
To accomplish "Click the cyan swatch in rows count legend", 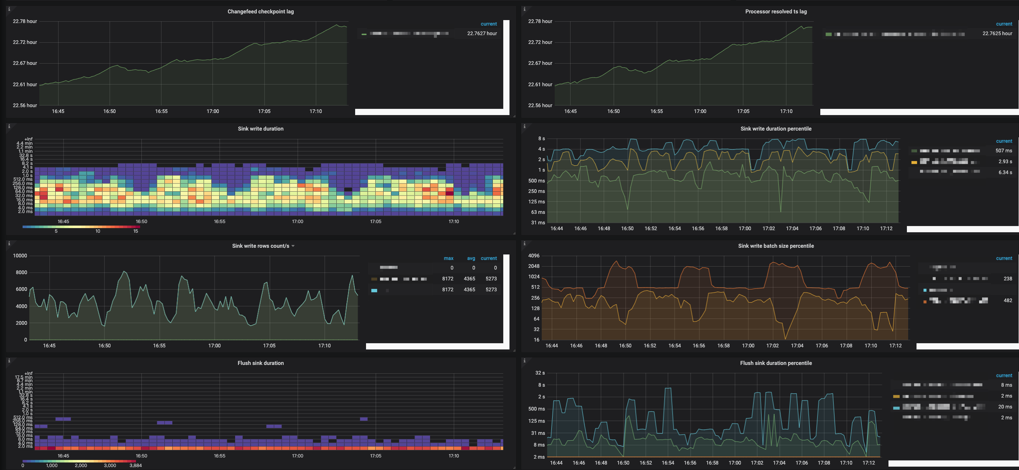I will (x=374, y=290).
